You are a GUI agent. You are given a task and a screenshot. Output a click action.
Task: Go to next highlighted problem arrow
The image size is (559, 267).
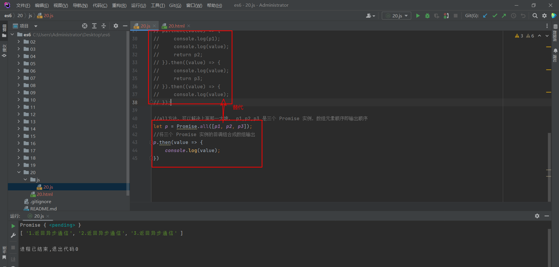coord(547,36)
